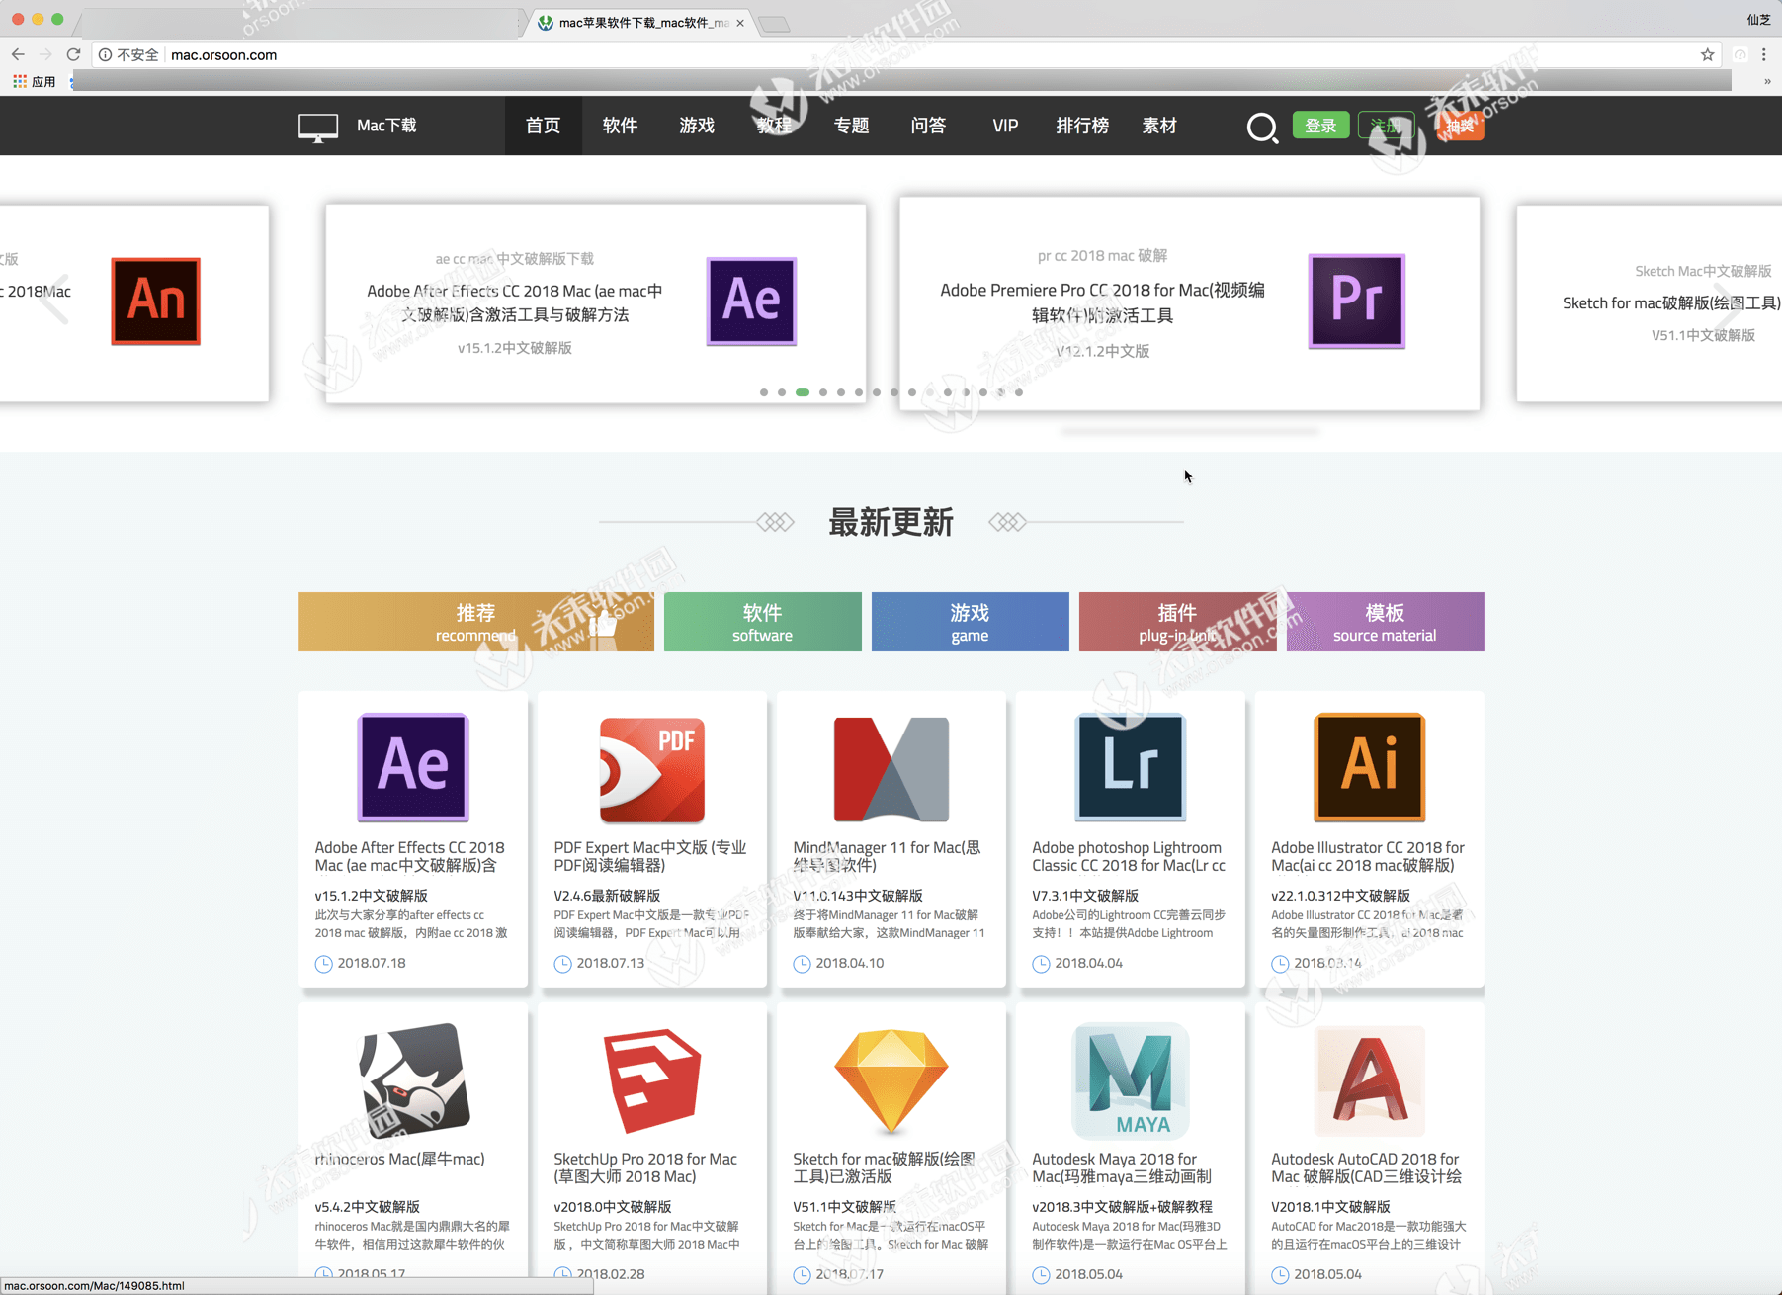Screen dimensions: 1782x1295
Task: Select the 插件 plug-in tab
Action: coord(1177,622)
